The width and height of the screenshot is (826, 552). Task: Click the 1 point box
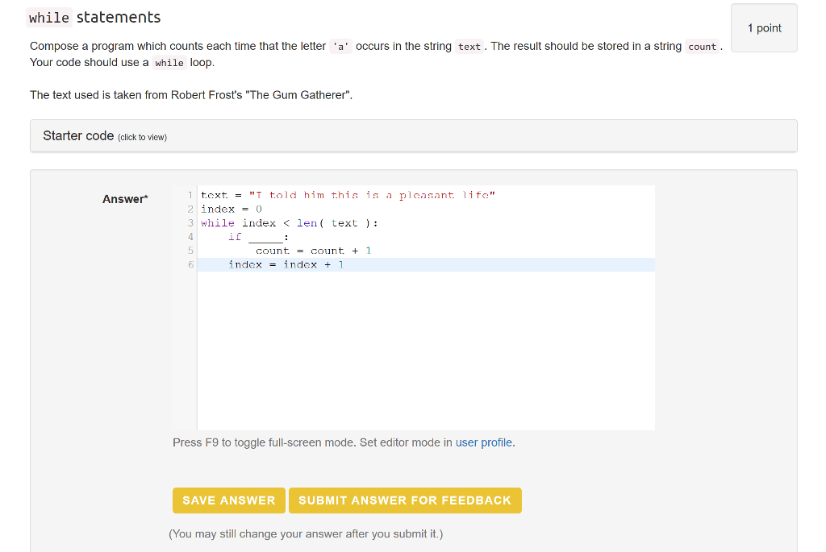click(763, 27)
